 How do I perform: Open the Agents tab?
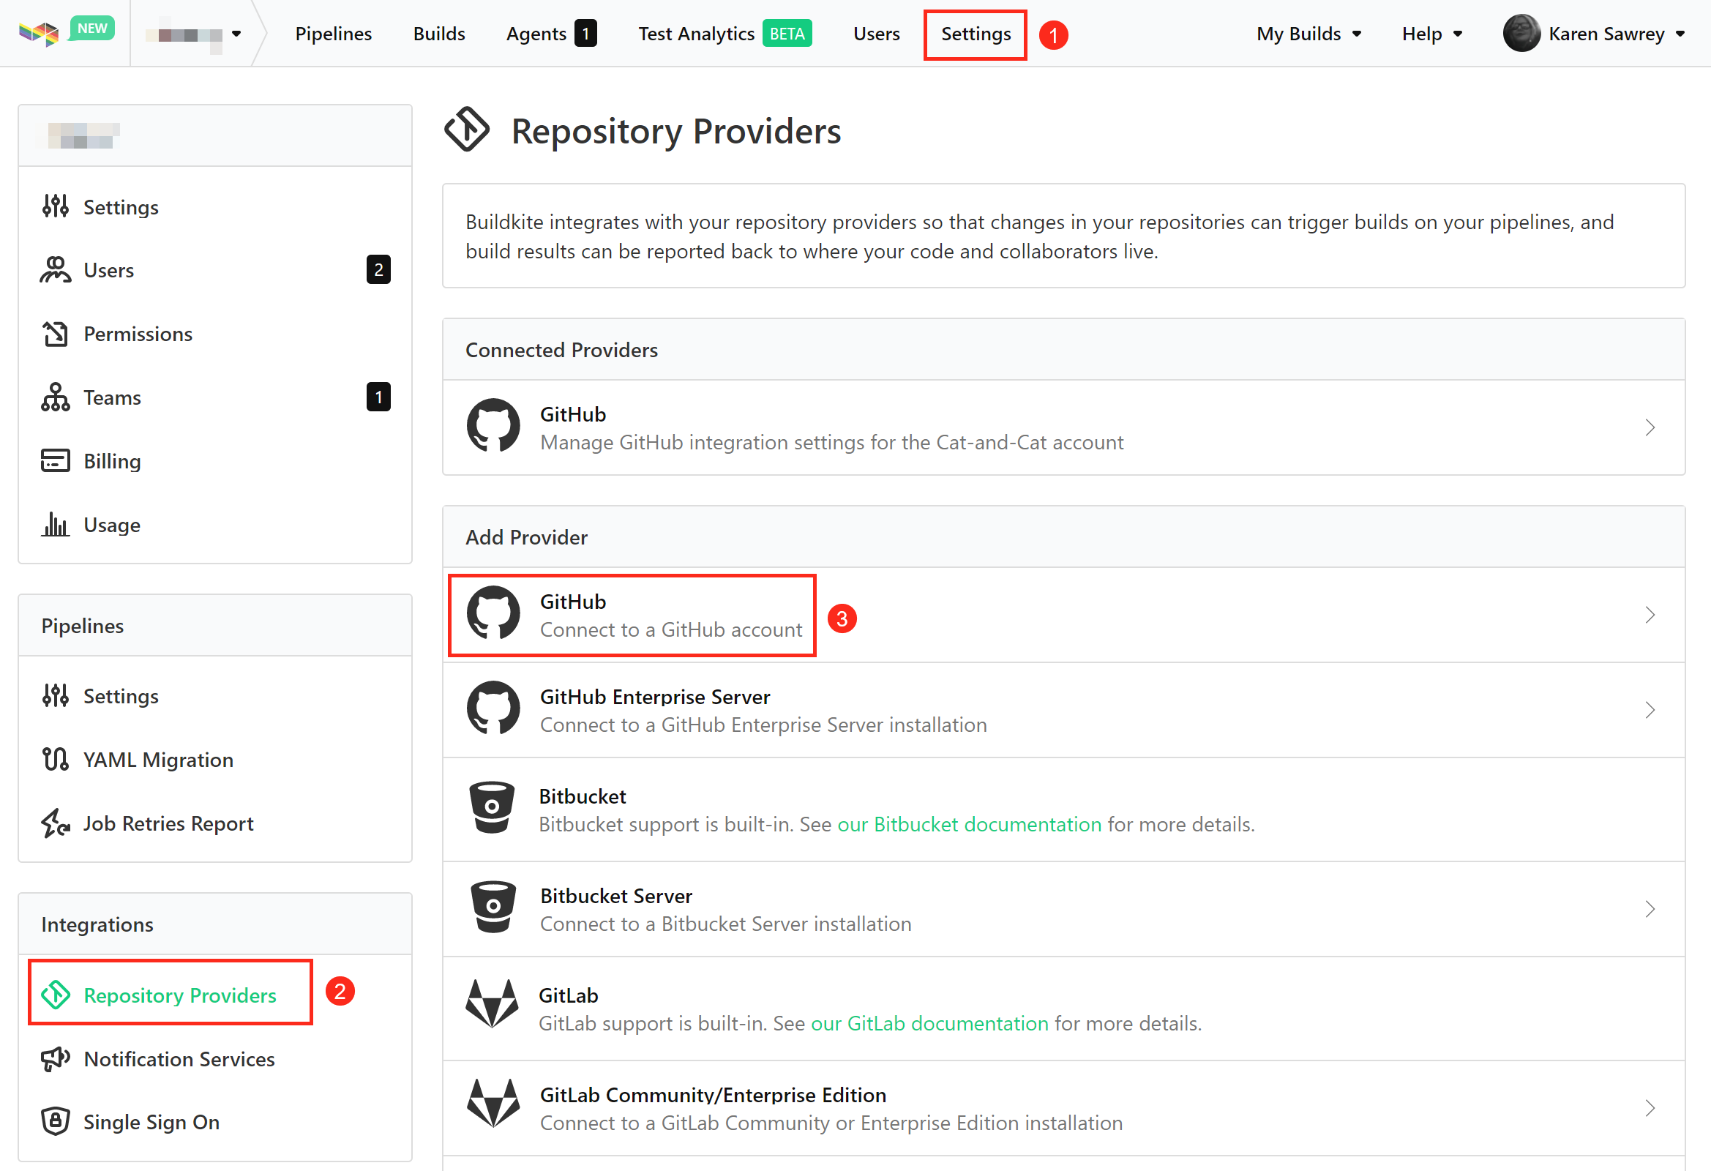(551, 34)
